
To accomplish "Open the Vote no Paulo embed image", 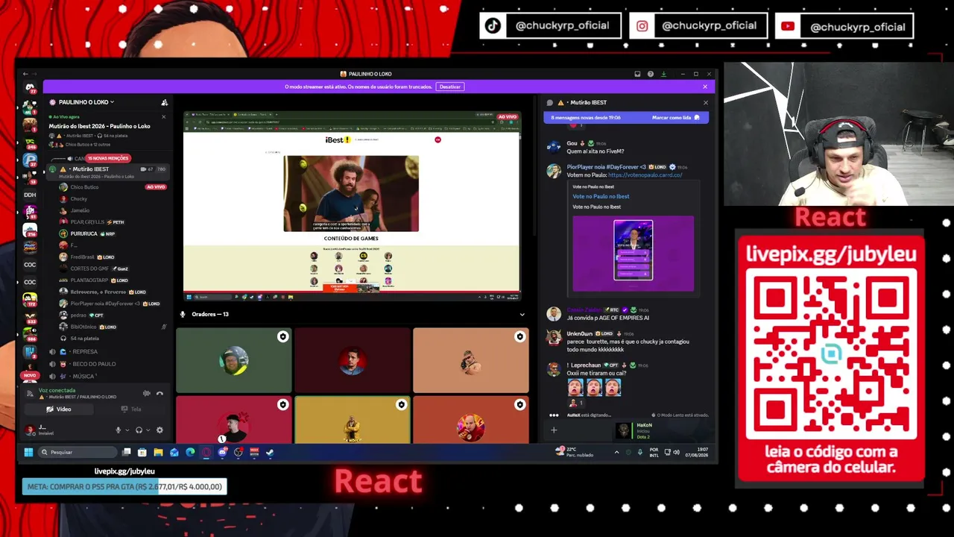I will click(x=634, y=254).
